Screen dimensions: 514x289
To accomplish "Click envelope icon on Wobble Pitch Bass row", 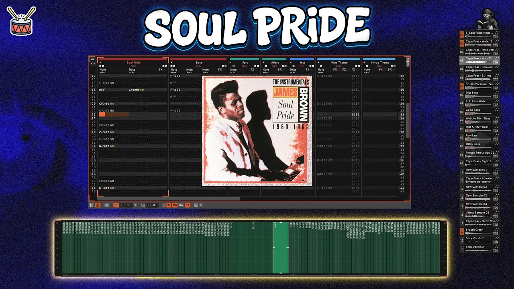I will click(497, 118).
